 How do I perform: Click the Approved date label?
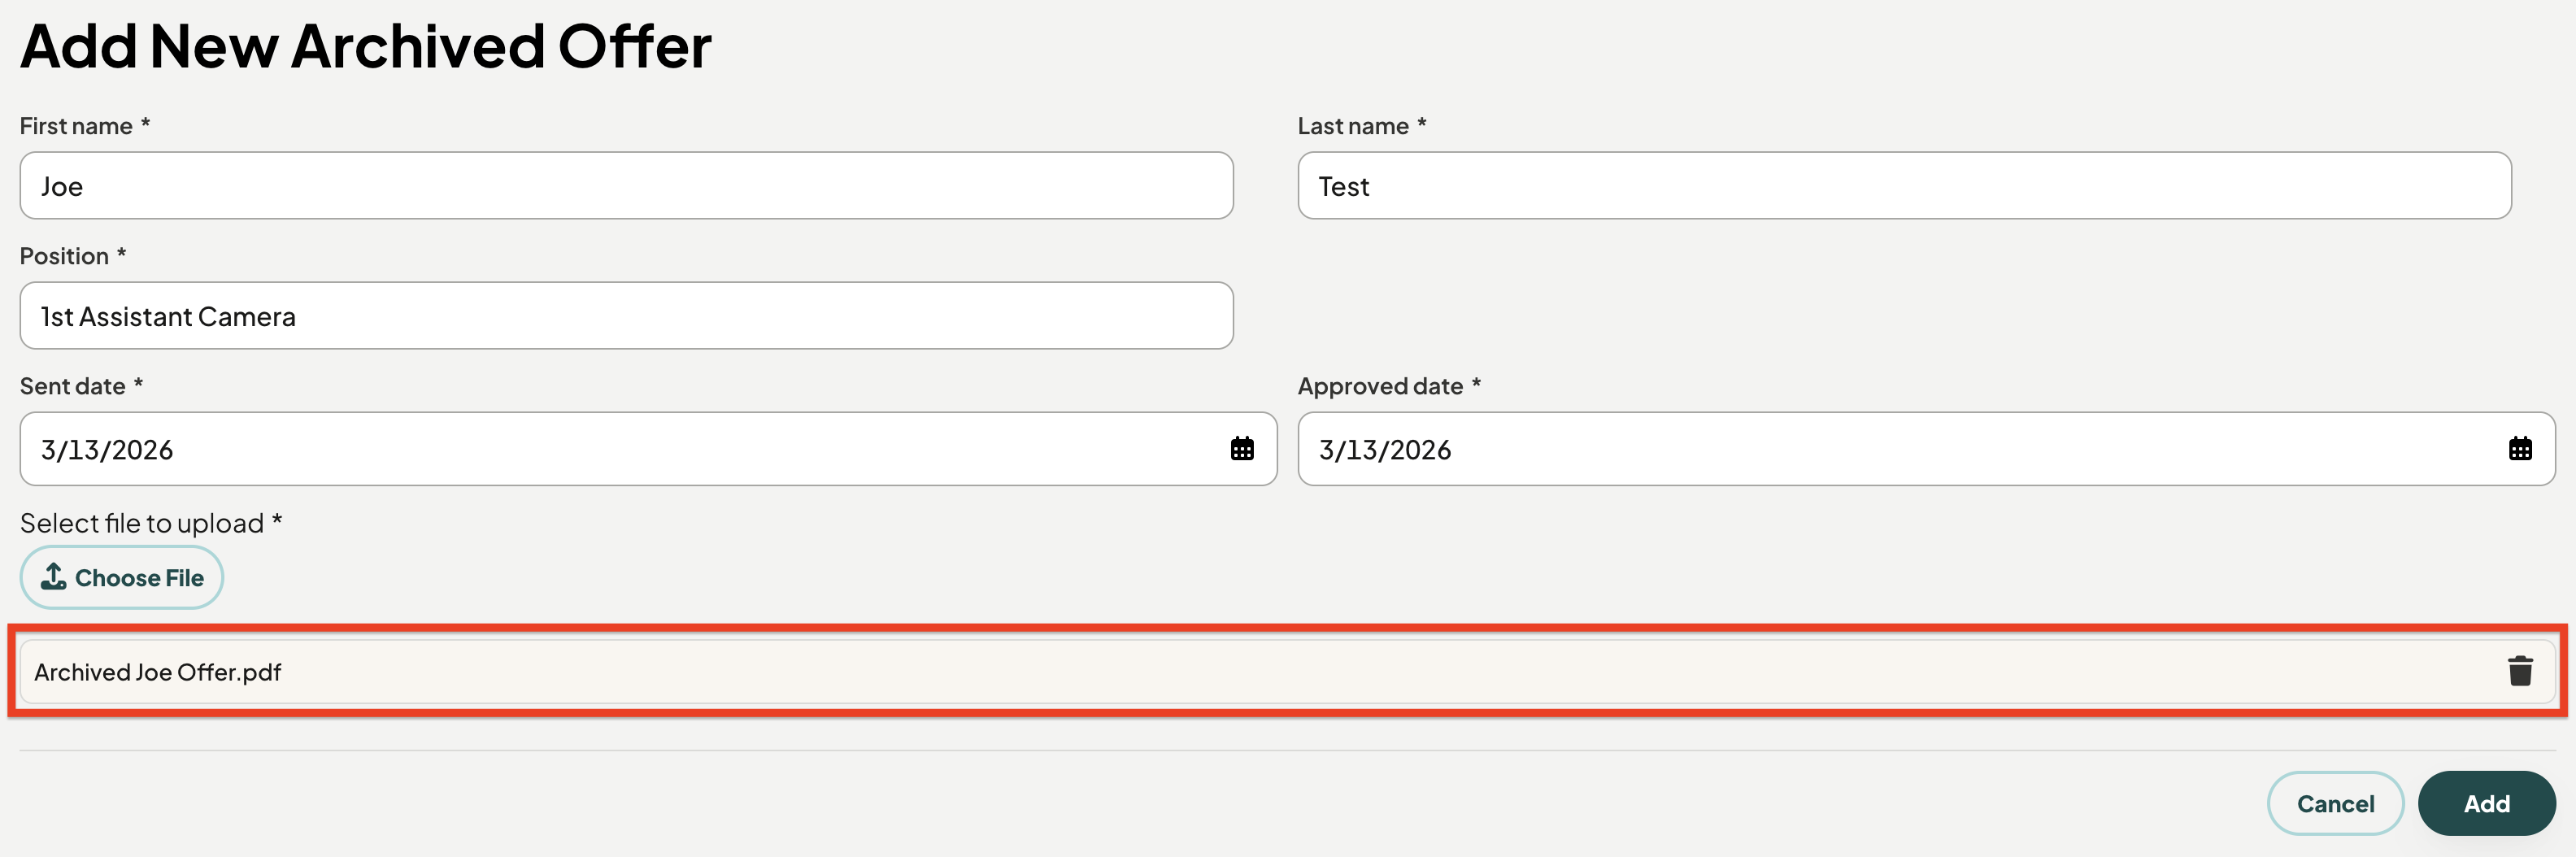tap(1380, 386)
